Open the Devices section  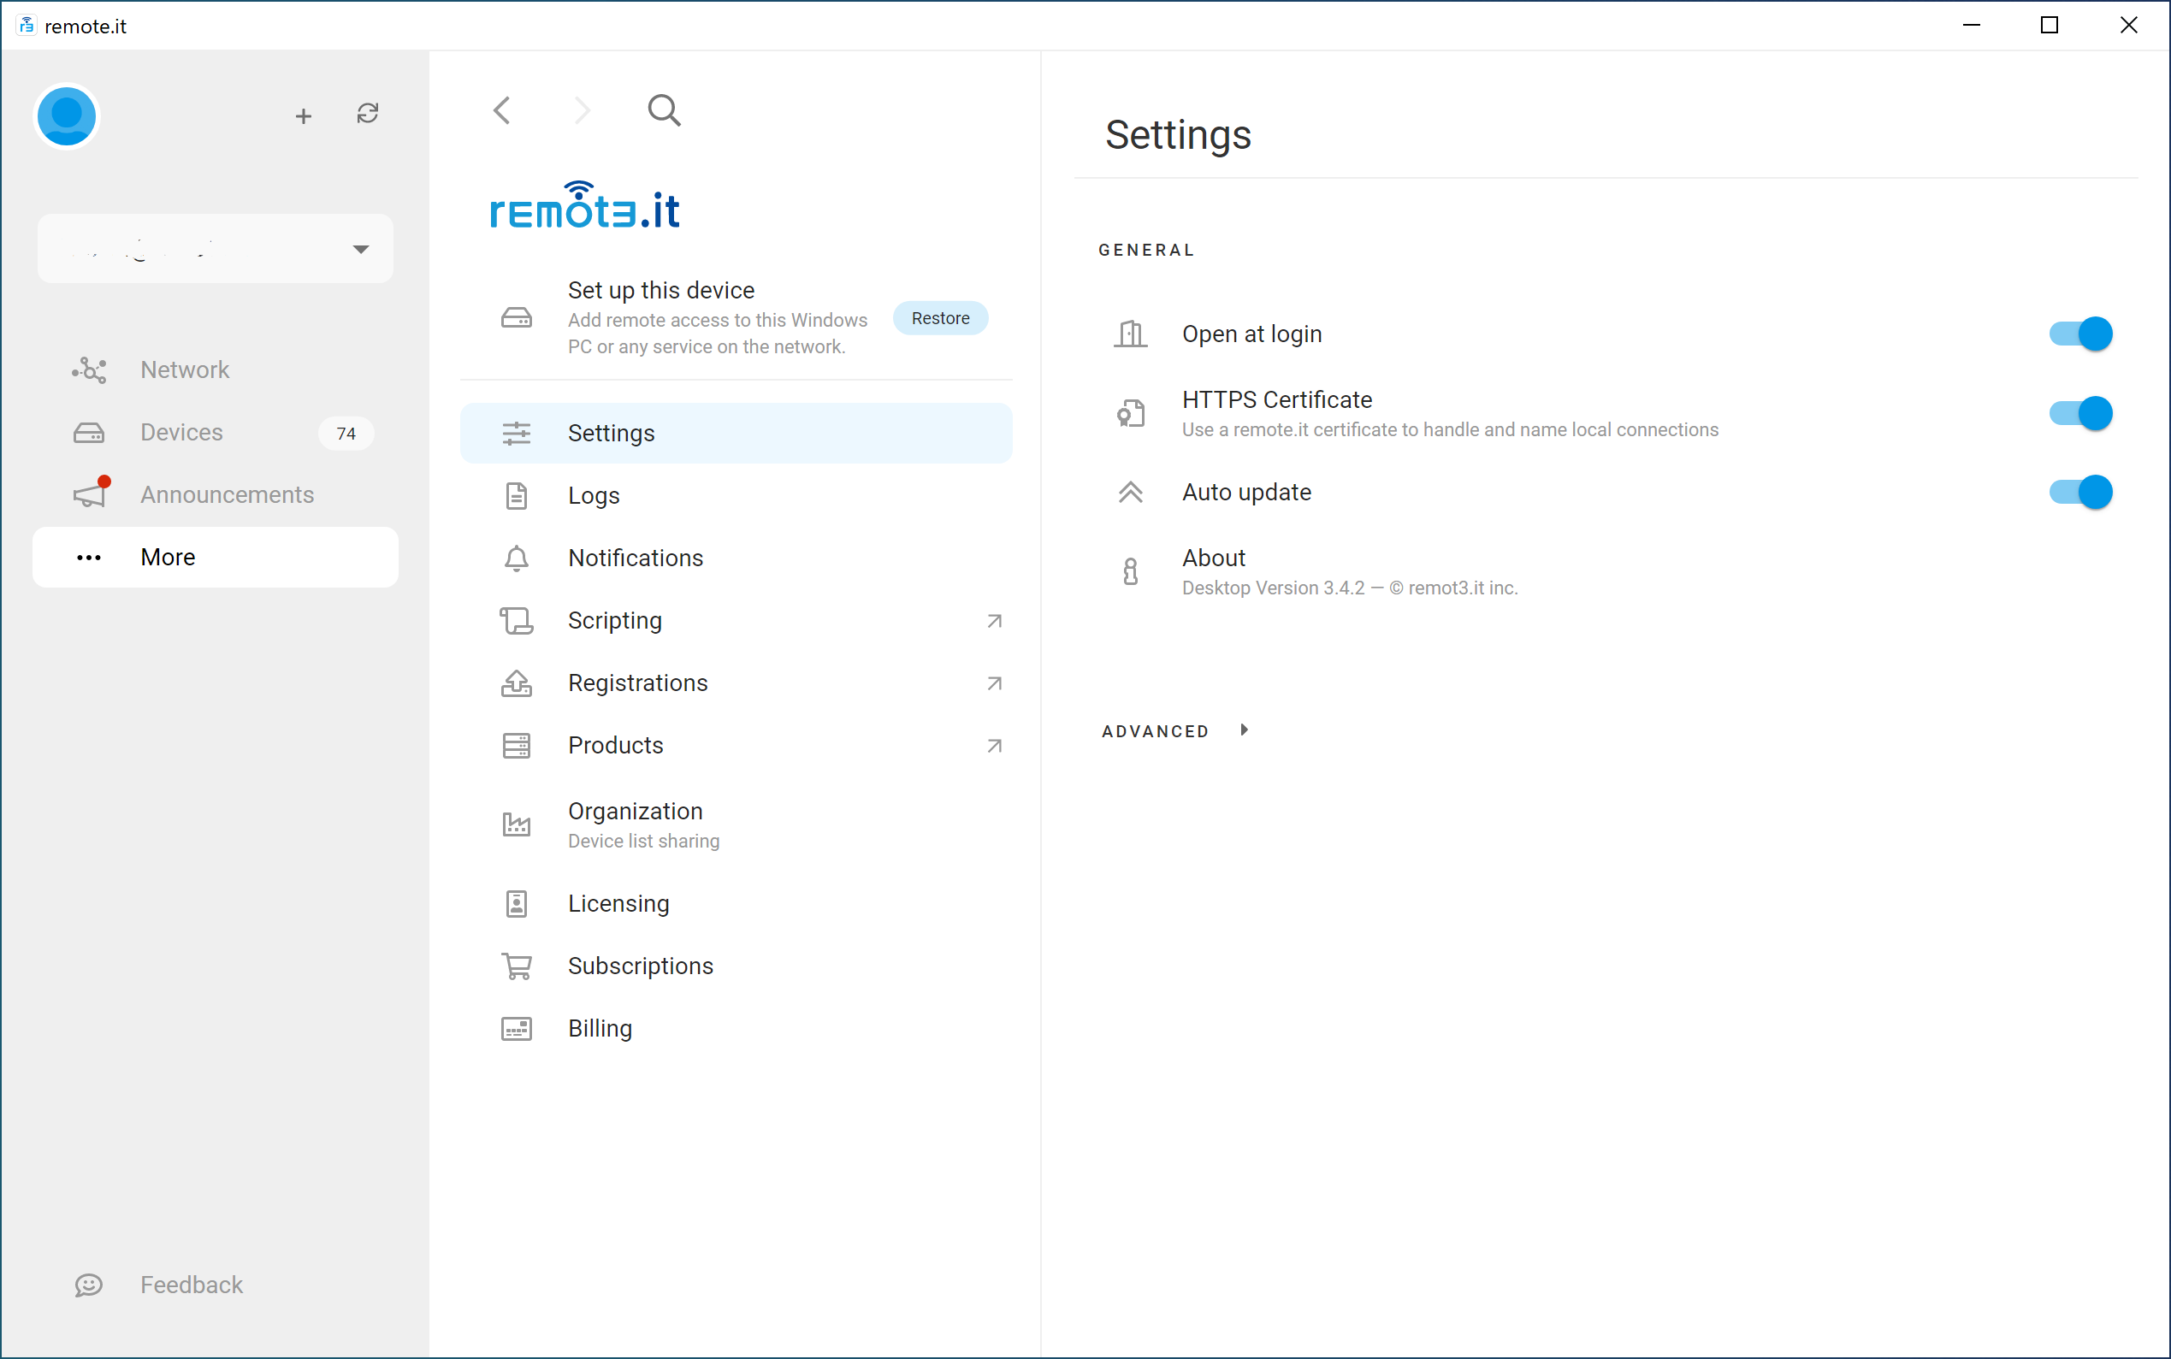(x=215, y=432)
